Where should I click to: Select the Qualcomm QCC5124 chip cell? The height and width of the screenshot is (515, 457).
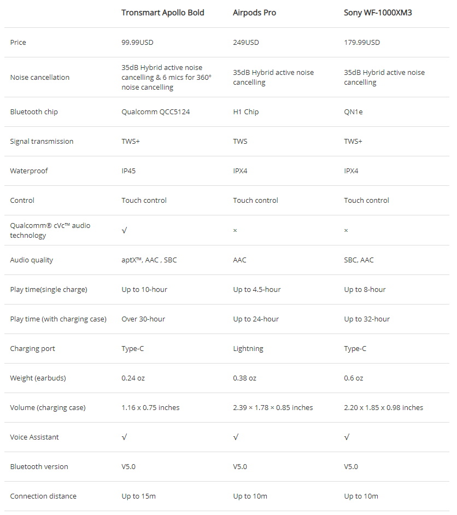156,112
